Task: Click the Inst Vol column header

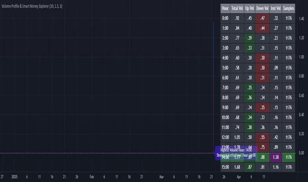Action: (x=276, y=8)
